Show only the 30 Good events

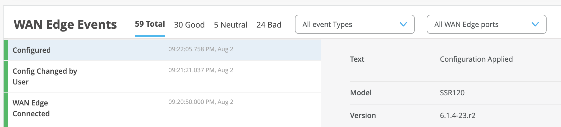tap(189, 25)
